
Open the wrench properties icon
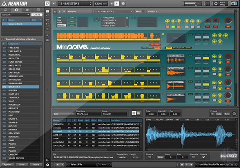tap(47, 36)
